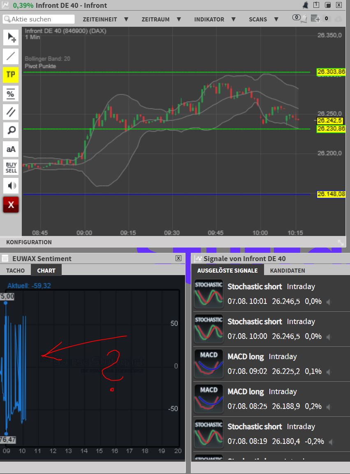
Task: Click the detach window icon in title bar
Action: (316, 5)
